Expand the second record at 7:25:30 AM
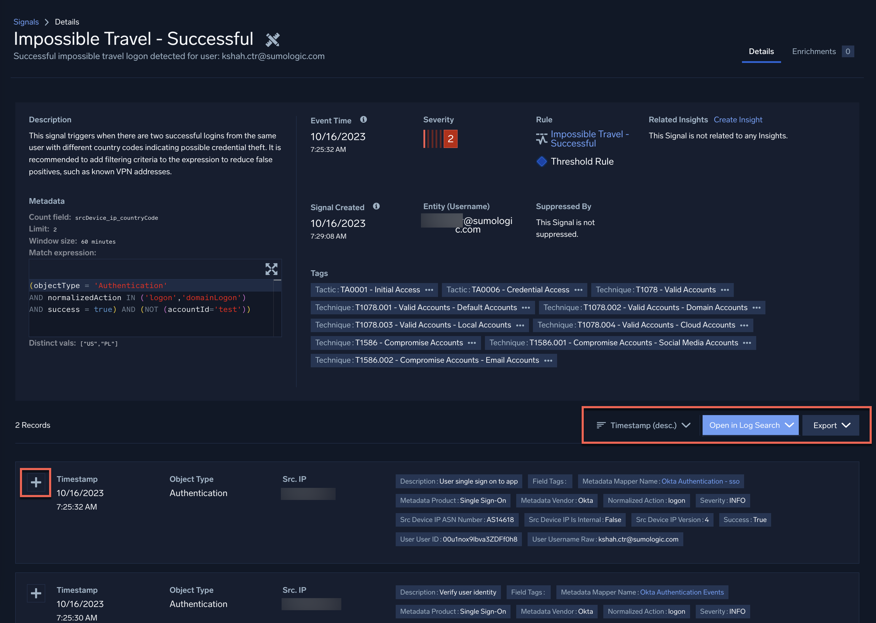 (x=36, y=593)
